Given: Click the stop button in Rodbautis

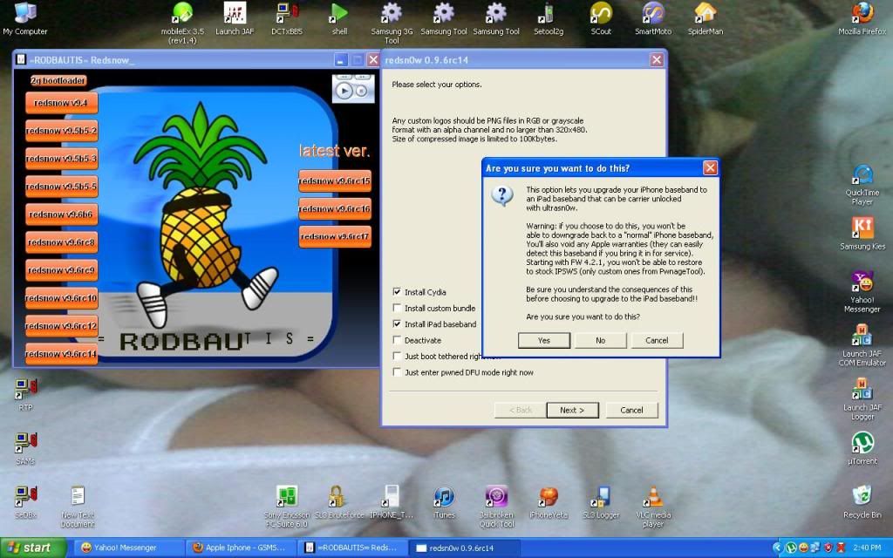Looking at the screenshot, I should coord(362,91).
